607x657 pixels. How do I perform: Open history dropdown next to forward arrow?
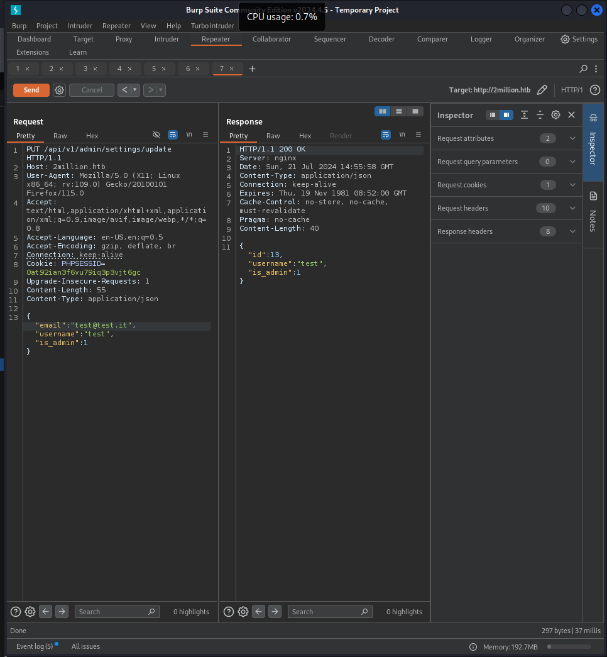pos(161,90)
